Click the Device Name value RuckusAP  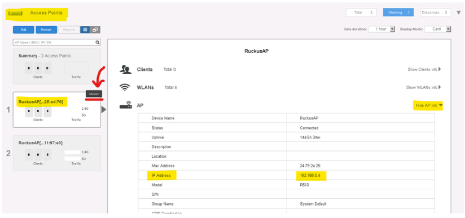tap(309, 118)
